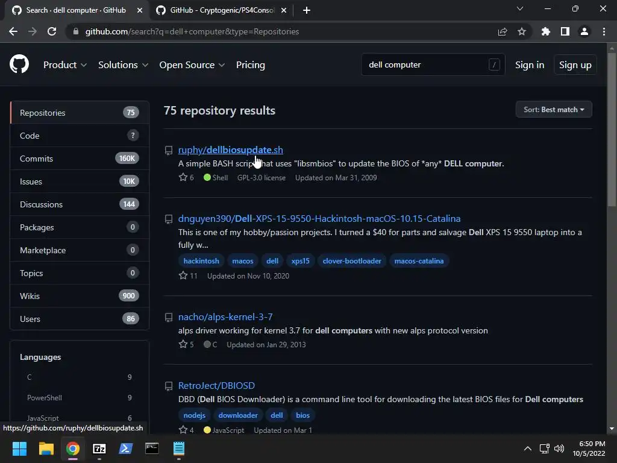Click the star icon of nacho/alps-kernel-3-7
Screen dimensions: 617x463
[x=183, y=344]
